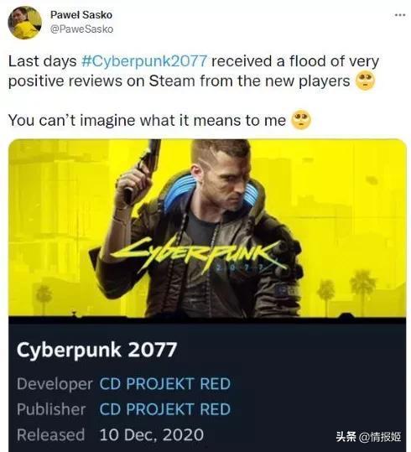411x452 pixels.
Task: Open the @PaweSasko handle
Action: click(x=81, y=29)
